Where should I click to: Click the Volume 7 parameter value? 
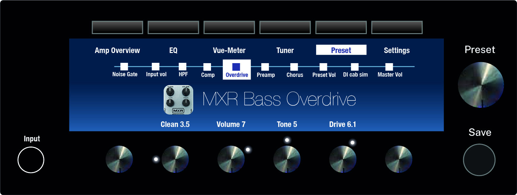tap(231, 124)
